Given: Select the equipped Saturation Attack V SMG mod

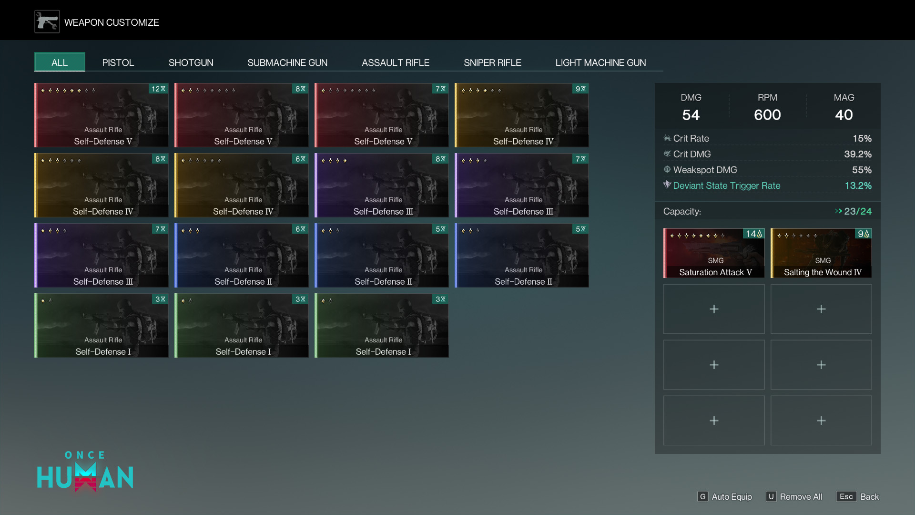Looking at the screenshot, I should point(714,253).
